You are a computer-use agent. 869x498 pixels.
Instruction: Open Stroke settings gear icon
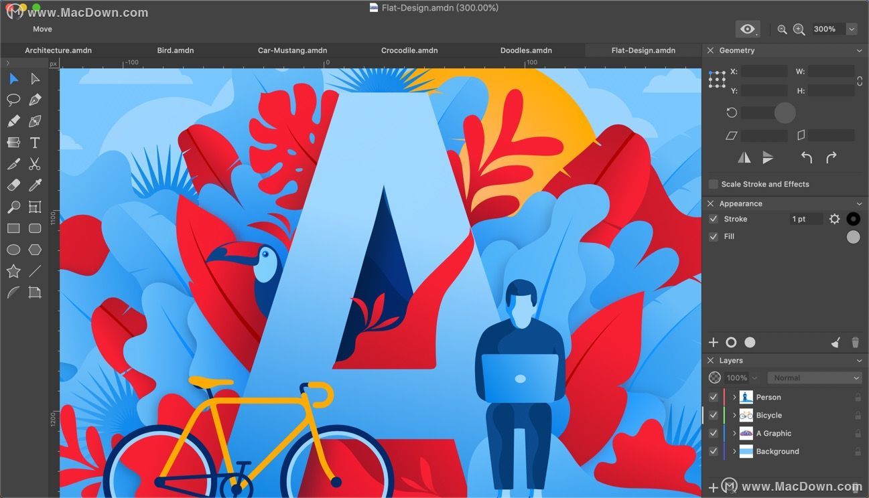click(x=834, y=219)
